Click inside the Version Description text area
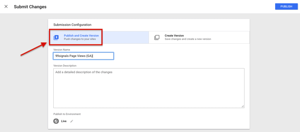The image size is (300, 132). (149, 88)
